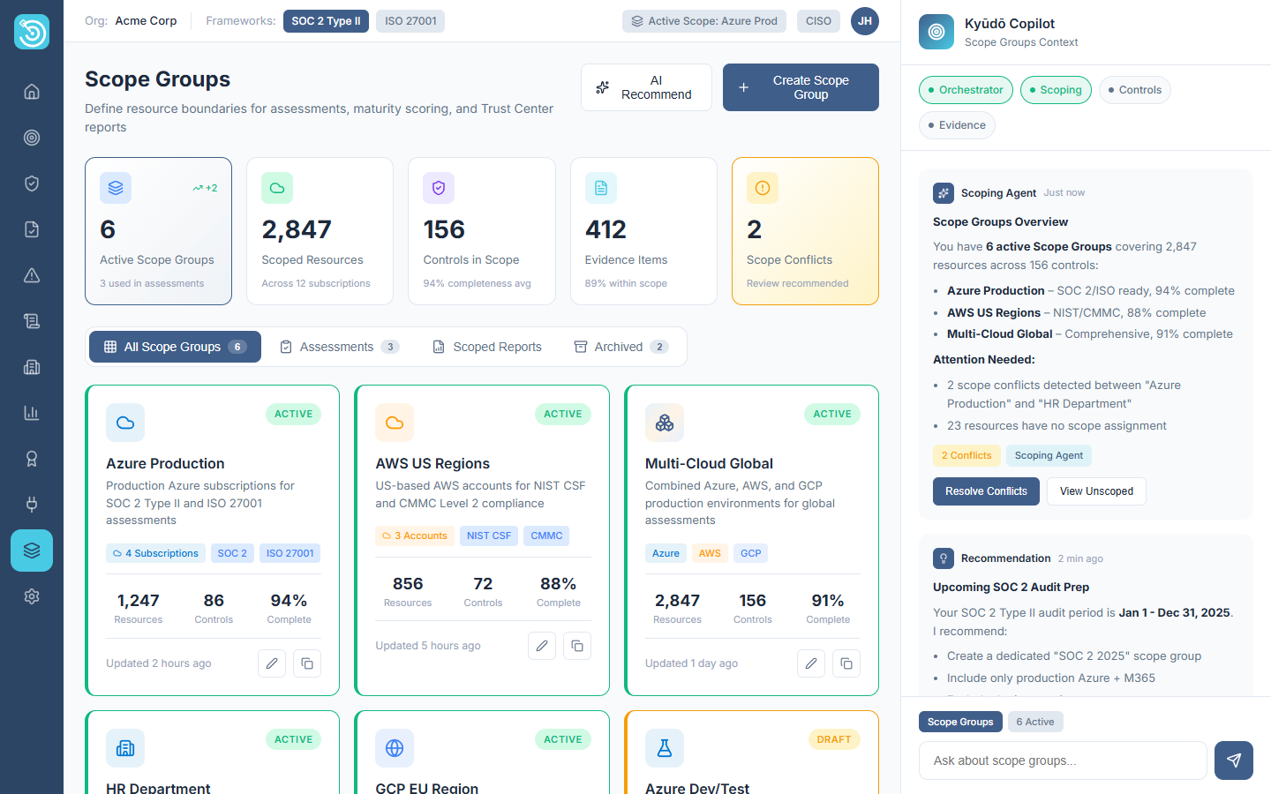1271x794 pixels.
Task: Switch to the All Scope Groups tab
Action: pos(175,347)
